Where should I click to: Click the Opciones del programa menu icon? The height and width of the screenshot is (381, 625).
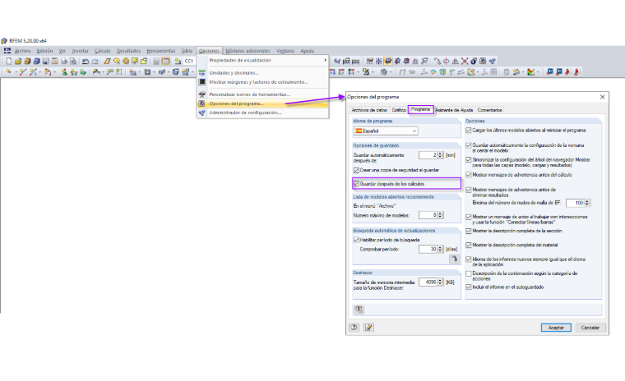202,103
